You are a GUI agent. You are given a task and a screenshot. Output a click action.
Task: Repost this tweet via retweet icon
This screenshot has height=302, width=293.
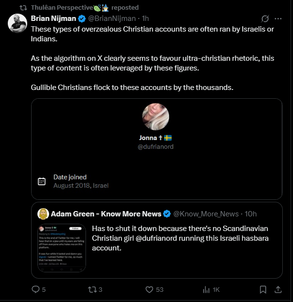[x=91, y=289]
